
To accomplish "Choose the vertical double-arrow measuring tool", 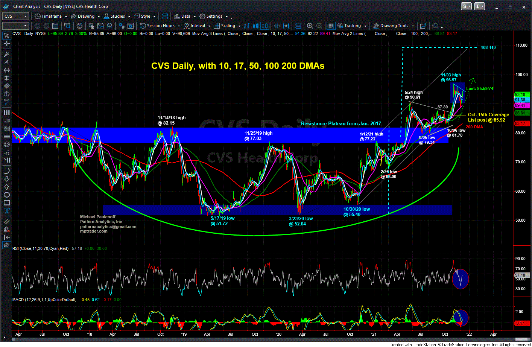I will 6,78.
